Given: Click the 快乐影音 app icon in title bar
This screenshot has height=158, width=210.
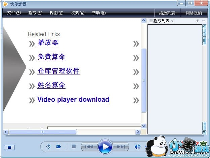Looking at the screenshot, I should click(x=5, y=4).
